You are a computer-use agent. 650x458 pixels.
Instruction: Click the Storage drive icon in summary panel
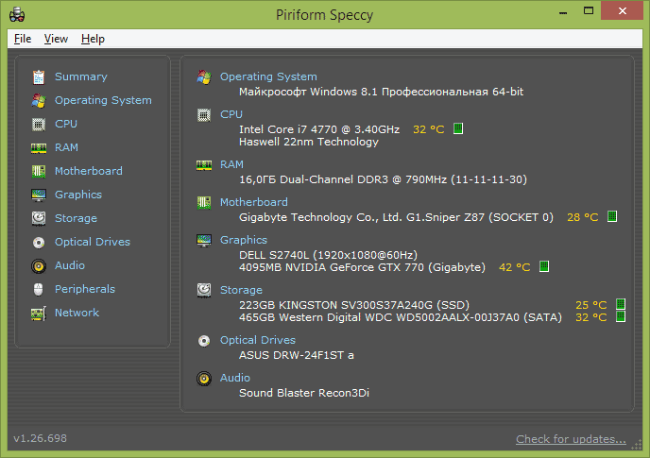[x=204, y=291]
